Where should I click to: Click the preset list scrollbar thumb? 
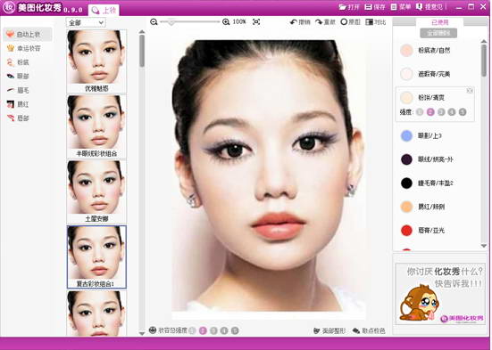[142, 51]
